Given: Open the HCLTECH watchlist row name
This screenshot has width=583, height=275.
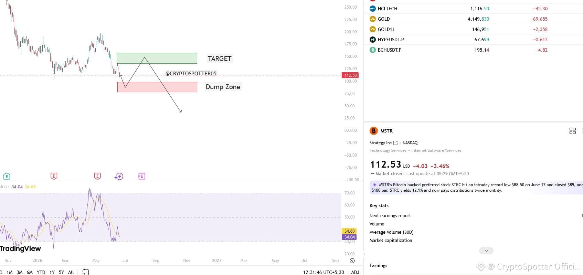Looking at the screenshot, I should point(388,9).
